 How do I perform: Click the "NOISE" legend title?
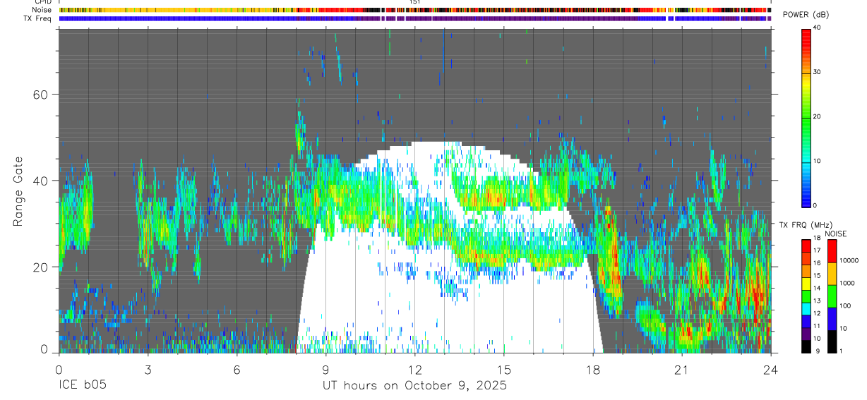(836, 234)
